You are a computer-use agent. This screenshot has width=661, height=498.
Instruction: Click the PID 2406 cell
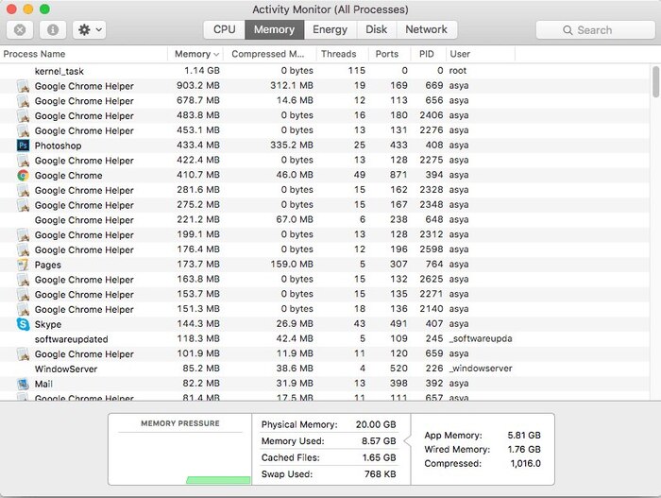click(x=432, y=115)
